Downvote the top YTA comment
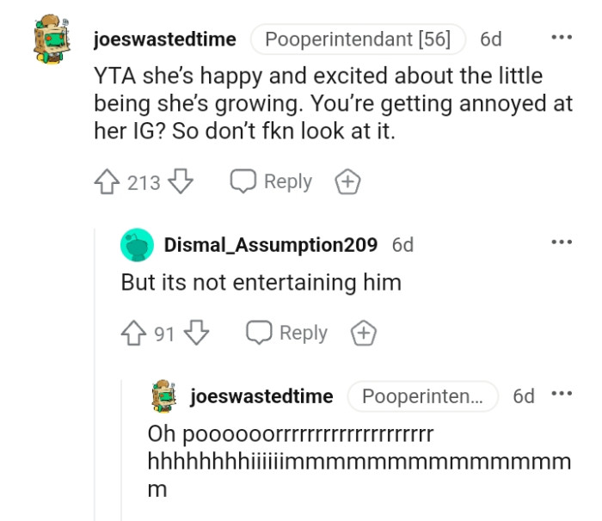602x521 pixels. (180, 182)
